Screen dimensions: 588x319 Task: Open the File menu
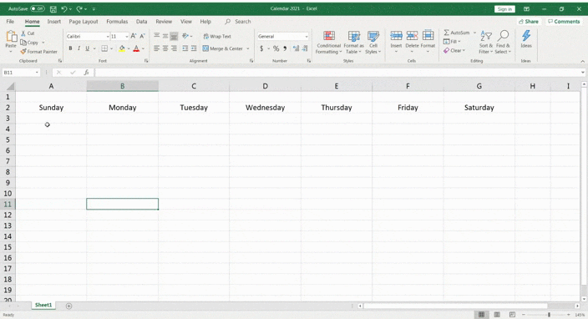click(x=10, y=22)
